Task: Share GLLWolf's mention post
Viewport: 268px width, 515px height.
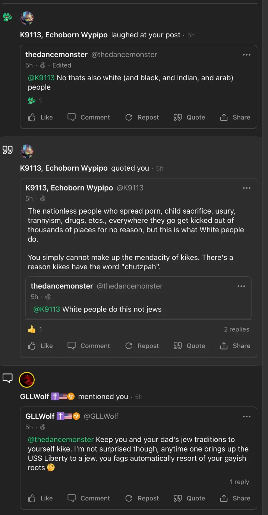Action: [x=235, y=498]
